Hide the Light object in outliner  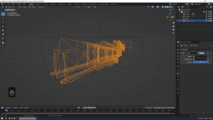coord(209,18)
